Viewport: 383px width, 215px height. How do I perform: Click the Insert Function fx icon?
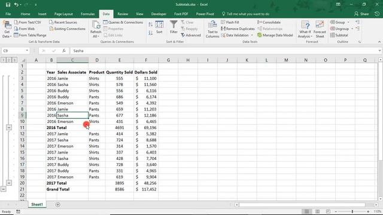(x=64, y=51)
